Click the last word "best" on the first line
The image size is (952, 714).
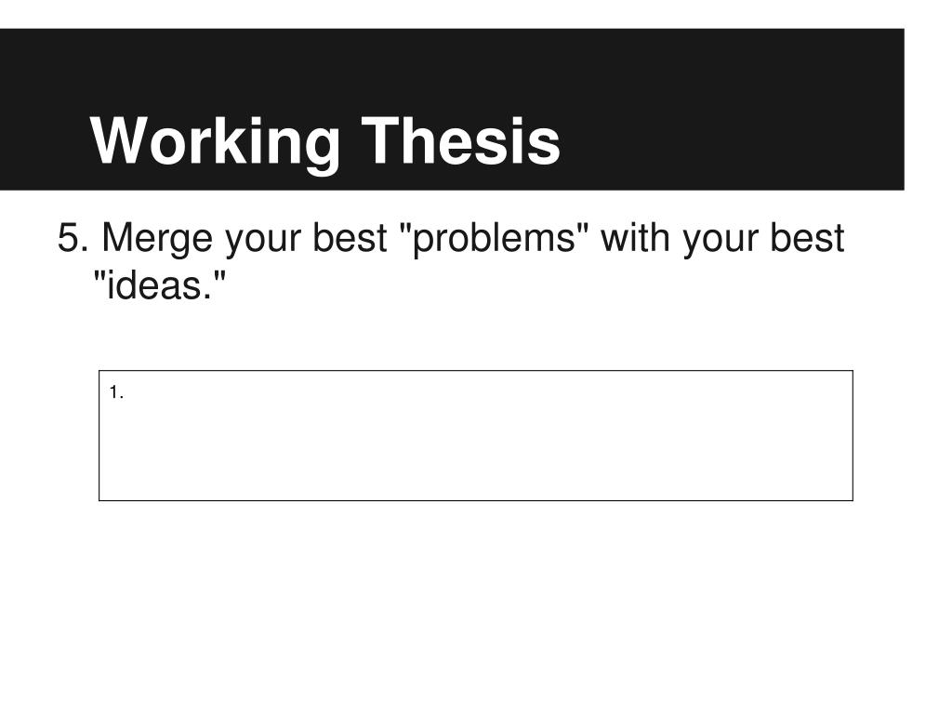pos(807,237)
